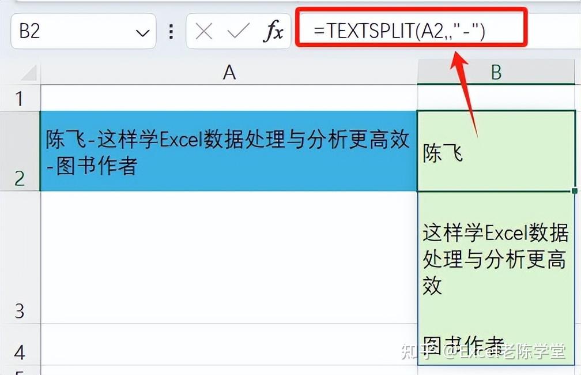Select row 4 header
Viewport: 581px width, 375px height.
pyautogui.click(x=20, y=351)
